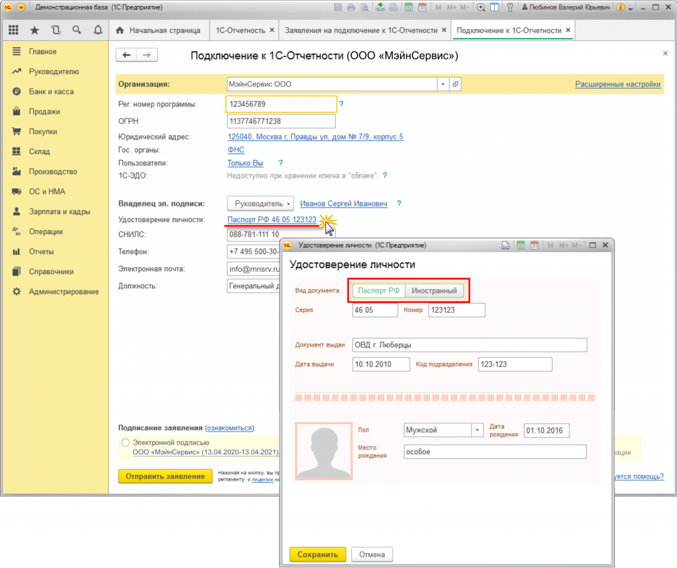
Task: Switch document type to Иностранный
Action: pyautogui.click(x=434, y=291)
